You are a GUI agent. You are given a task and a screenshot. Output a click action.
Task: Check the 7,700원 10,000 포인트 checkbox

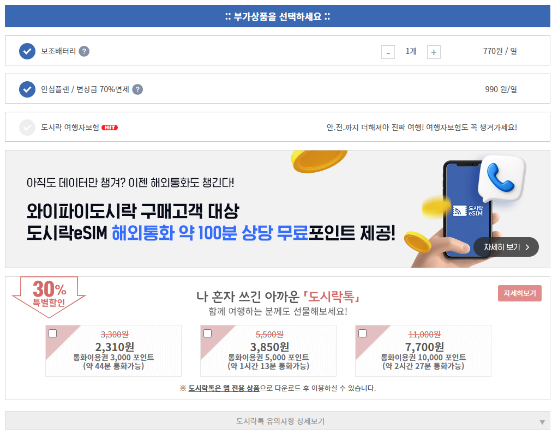362,333
